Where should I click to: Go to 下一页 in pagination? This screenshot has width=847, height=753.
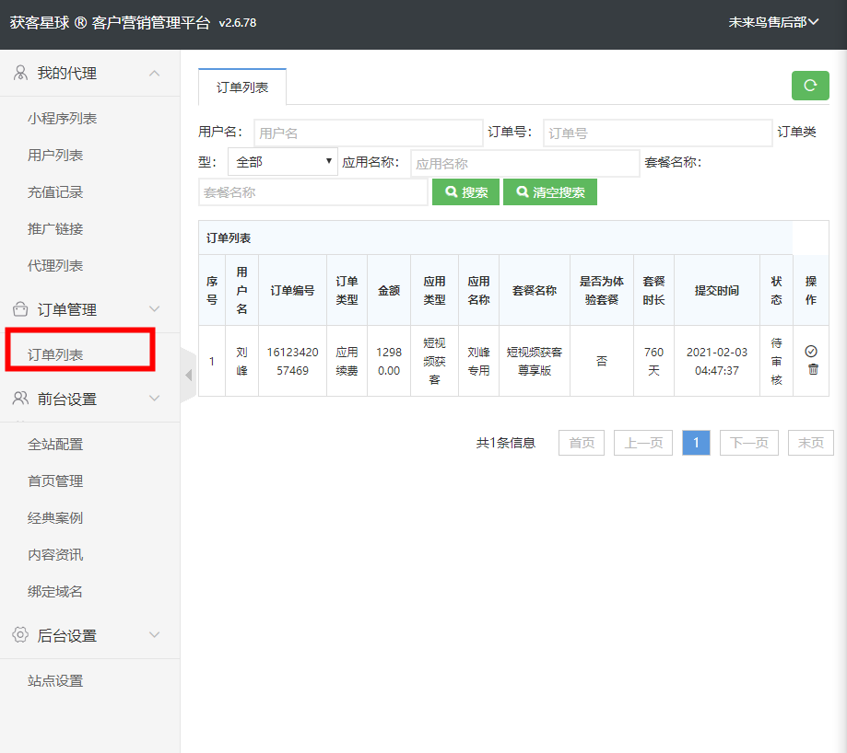click(748, 443)
